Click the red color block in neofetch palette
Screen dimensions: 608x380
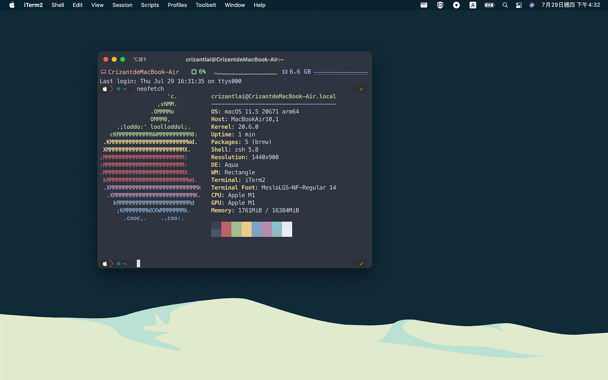pyautogui.click(x=226, y=229)
